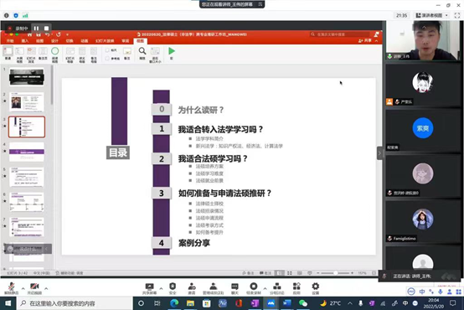
Task: Click zoom in plus in status bar
Action: [x=352, y=273]
